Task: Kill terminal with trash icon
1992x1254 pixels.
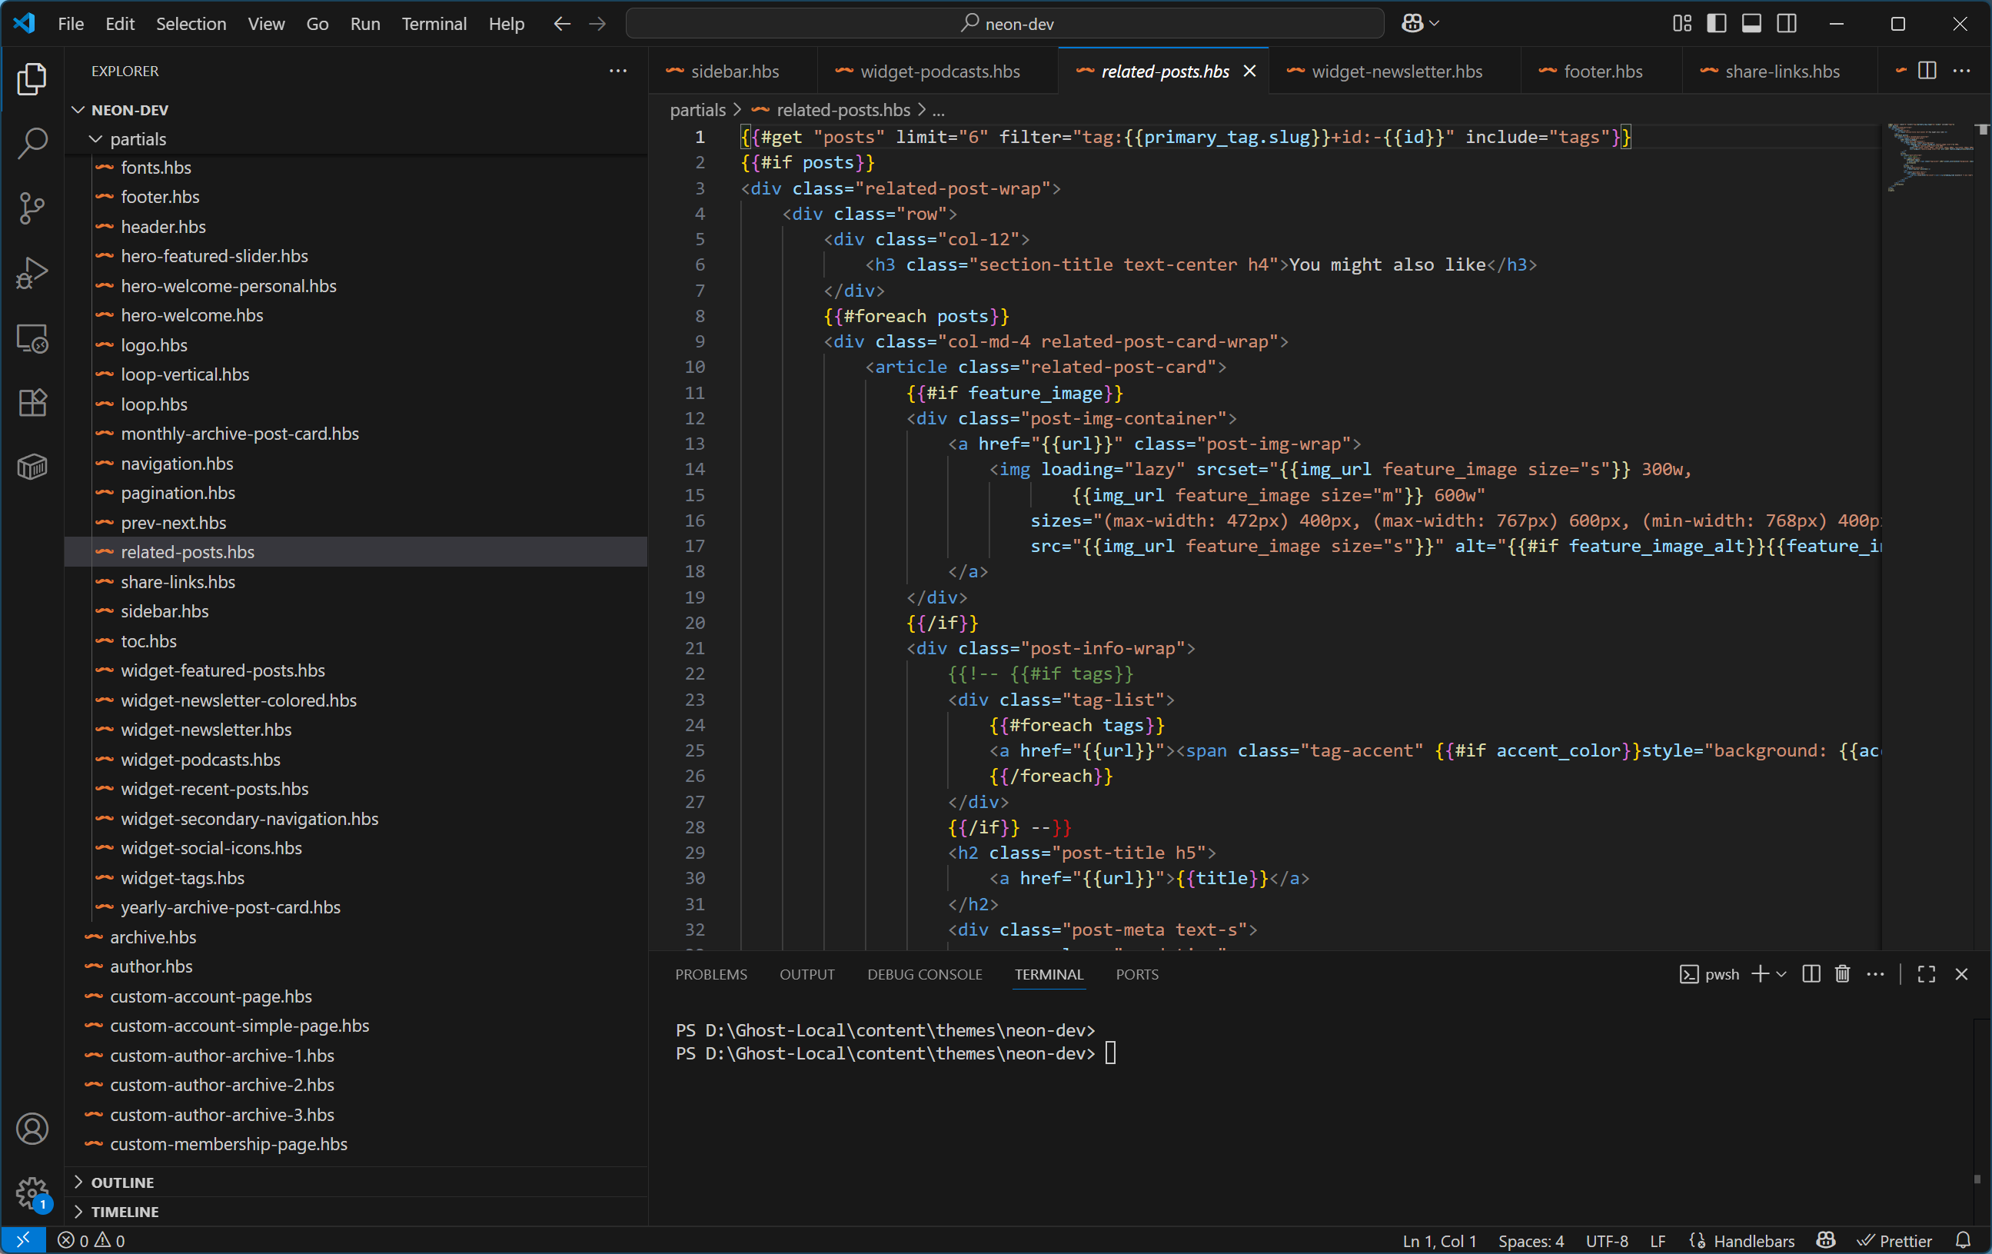Action: [x=1842, y=973]
